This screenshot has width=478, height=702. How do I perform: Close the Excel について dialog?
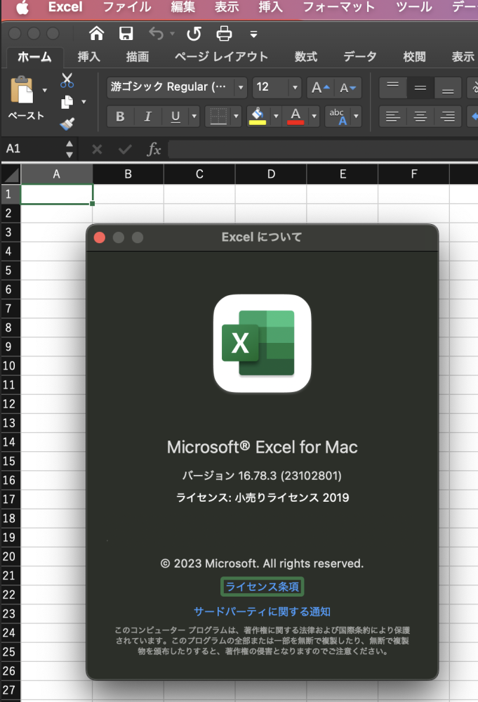tap(100, 238)
